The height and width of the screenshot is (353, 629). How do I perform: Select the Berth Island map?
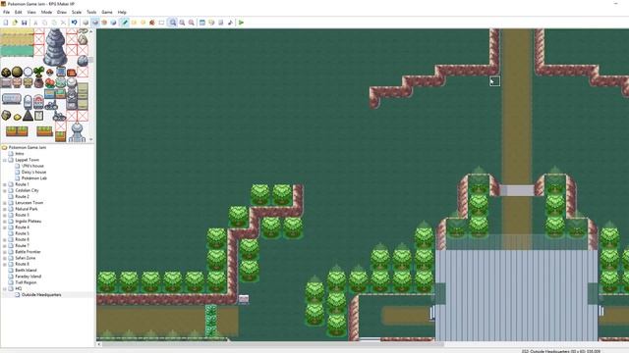coord(26,271)
